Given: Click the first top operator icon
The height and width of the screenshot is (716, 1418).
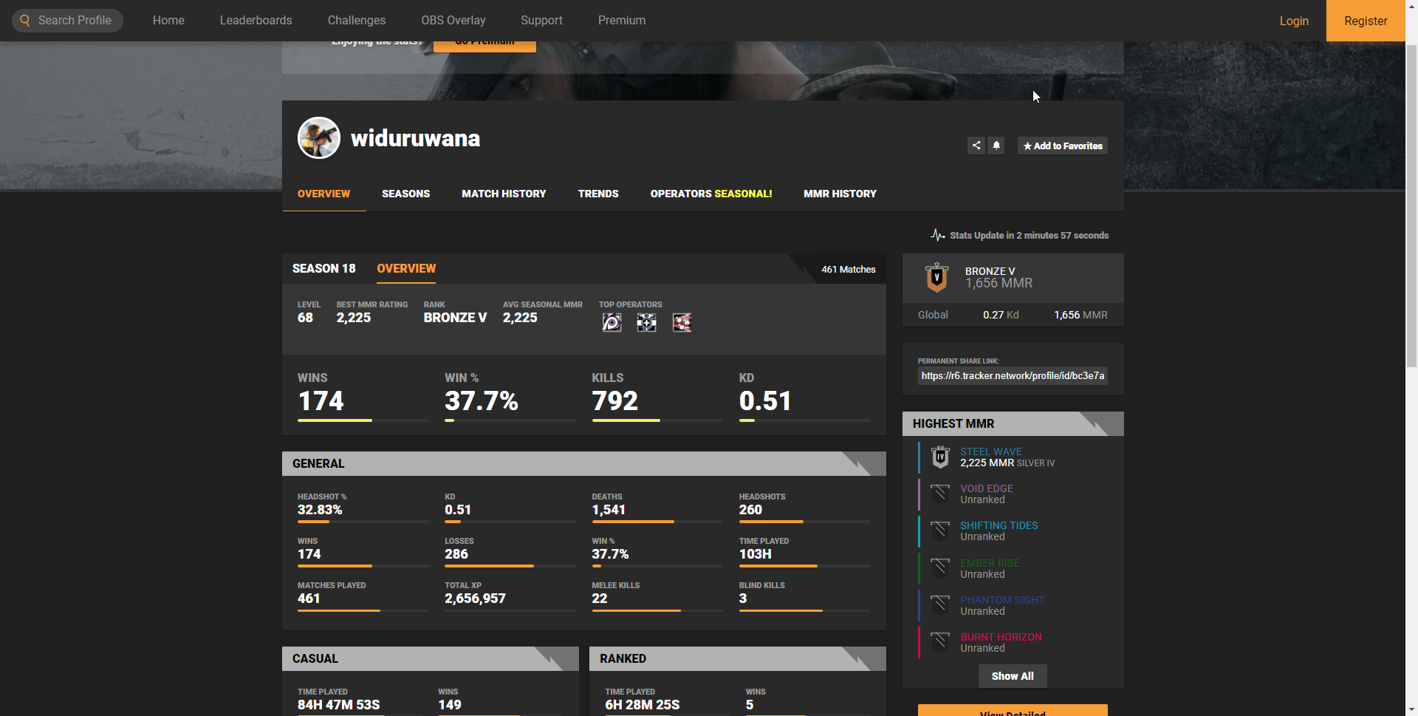Looking at the screenshot, I should [x=612, y=323].
